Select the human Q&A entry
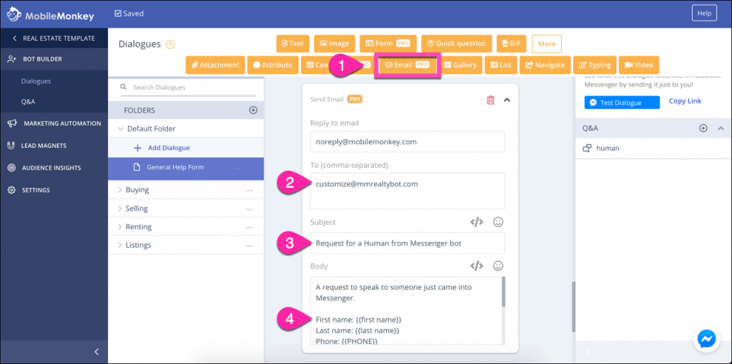Image resolution: width=732 pixels, height=364 pixels. click(x=653, y=148)
